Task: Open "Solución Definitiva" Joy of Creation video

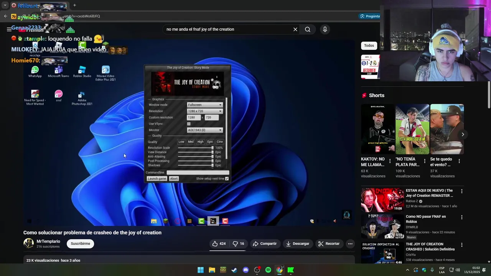Action: point(382,253)
